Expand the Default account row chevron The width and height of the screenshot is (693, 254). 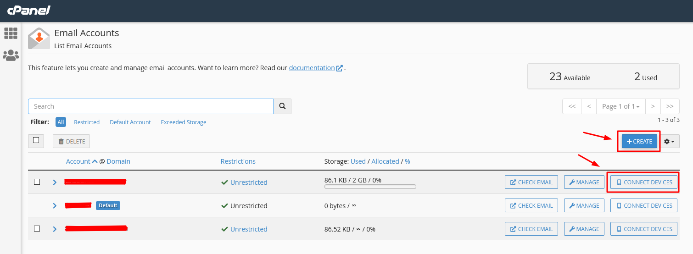(55, 205)
